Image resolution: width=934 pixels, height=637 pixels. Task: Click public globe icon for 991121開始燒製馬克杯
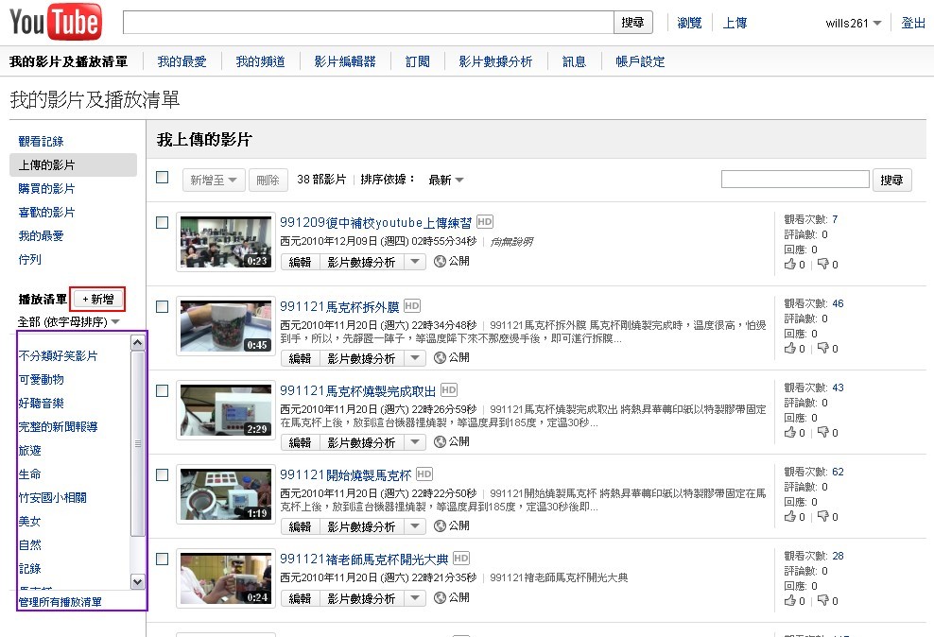[440, 526]
